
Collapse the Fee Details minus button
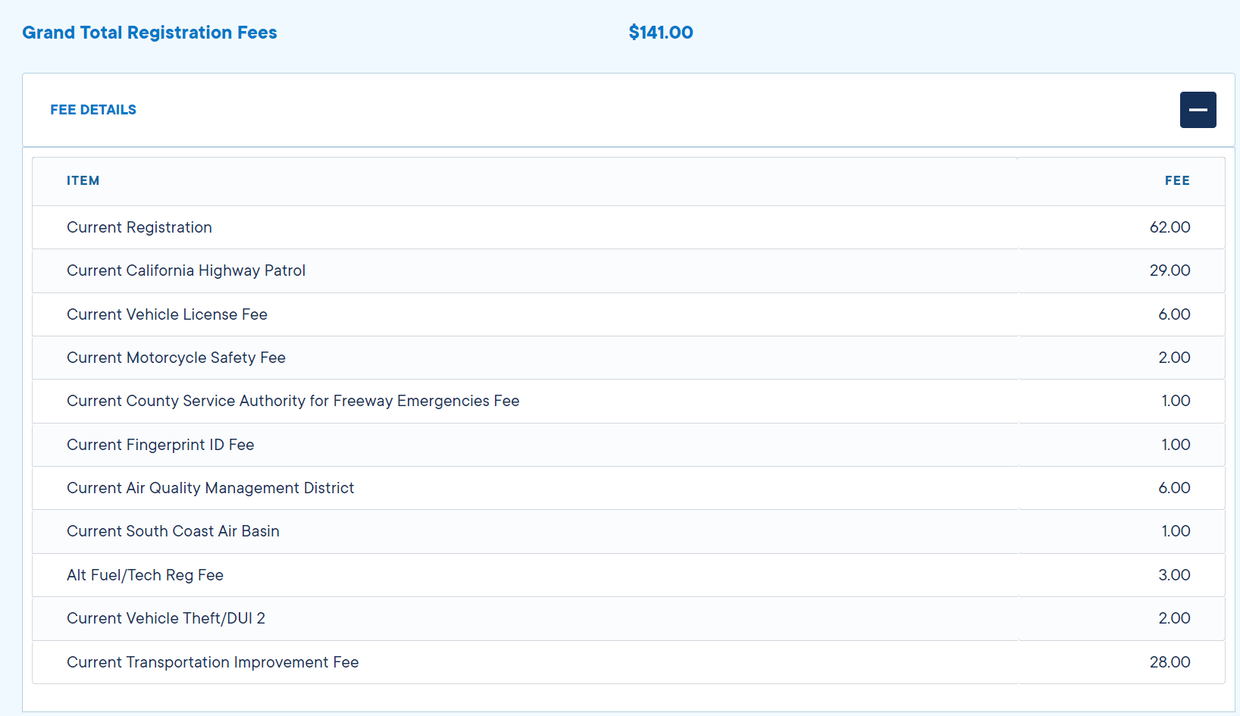pyautogui.click(x=1198, y=110)
